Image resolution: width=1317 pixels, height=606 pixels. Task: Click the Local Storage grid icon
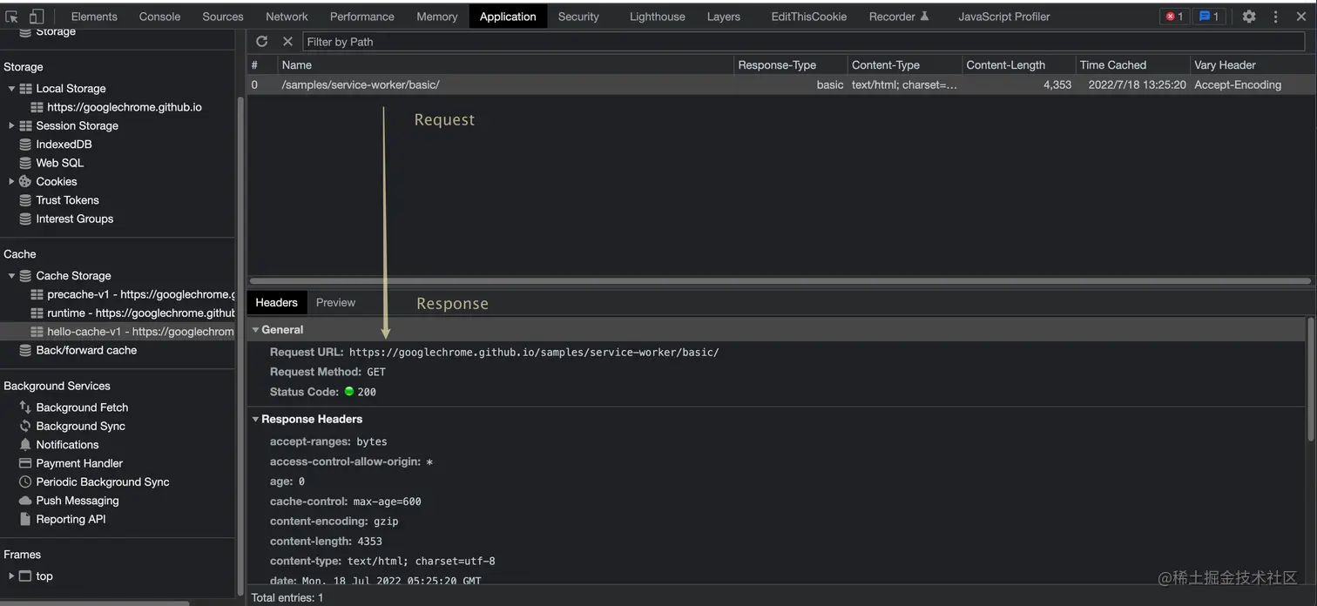click(x=25, y=89)
